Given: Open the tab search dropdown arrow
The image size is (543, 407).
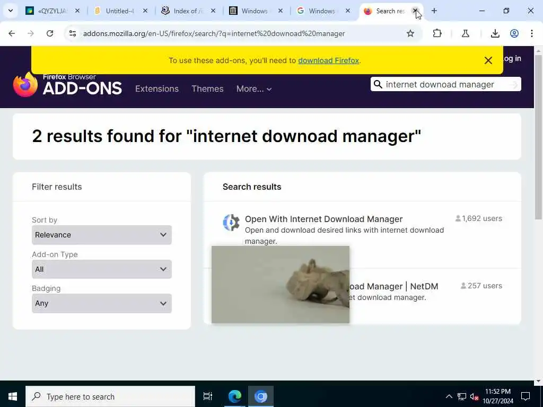Looking at the screenshot, I should click(11, 11).
